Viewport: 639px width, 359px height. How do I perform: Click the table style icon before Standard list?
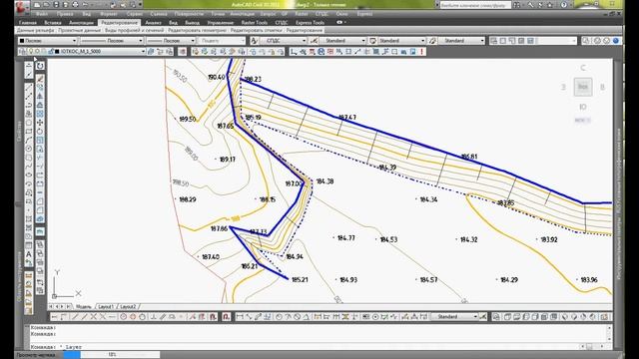coord(372,41)
